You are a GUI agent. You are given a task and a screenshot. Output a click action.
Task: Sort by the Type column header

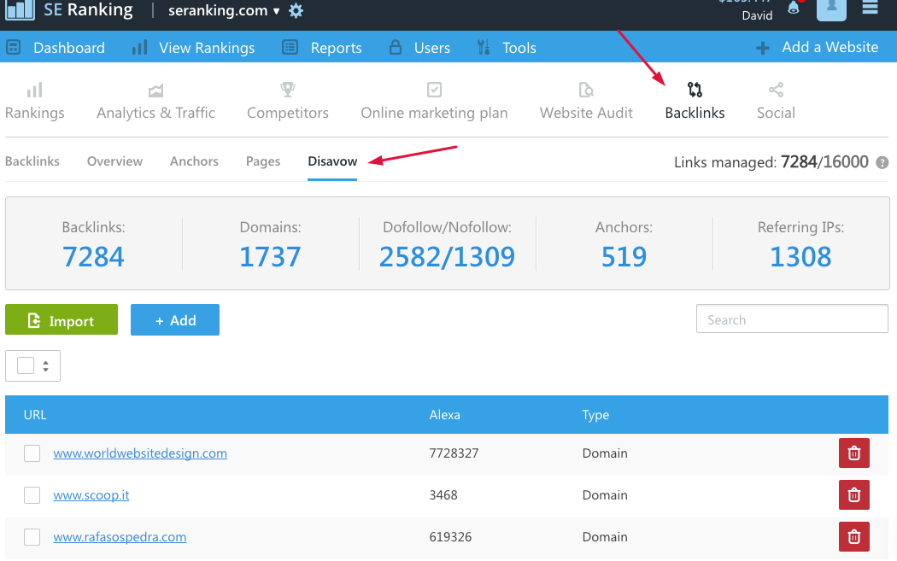[x=595, y=415]
